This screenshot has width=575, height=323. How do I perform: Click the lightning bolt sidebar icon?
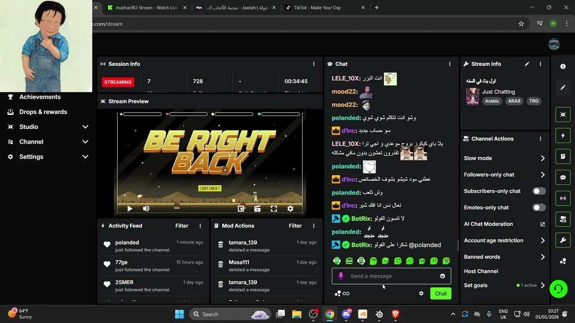[x=563, y=135]
